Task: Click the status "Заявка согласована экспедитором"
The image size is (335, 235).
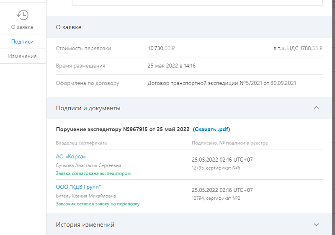Action: [93, 173]
